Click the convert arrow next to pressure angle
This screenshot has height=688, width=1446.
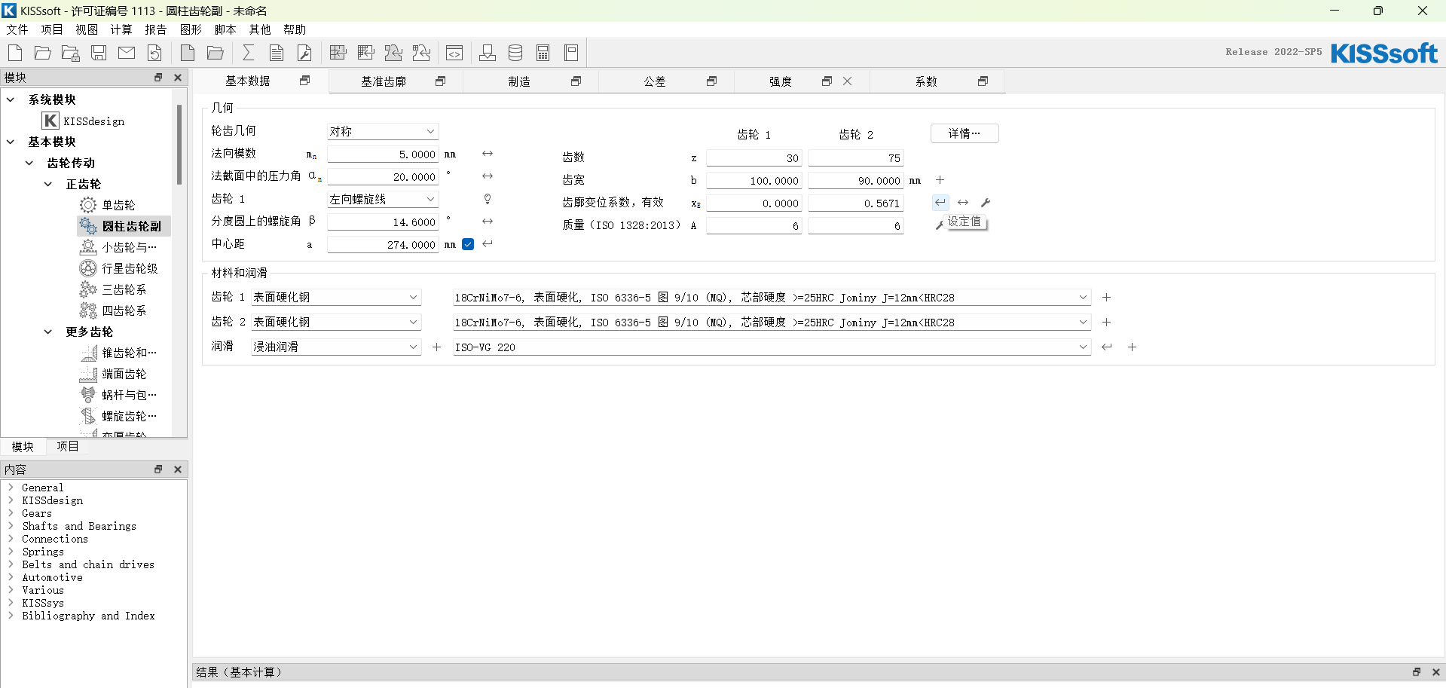[488, 176]
